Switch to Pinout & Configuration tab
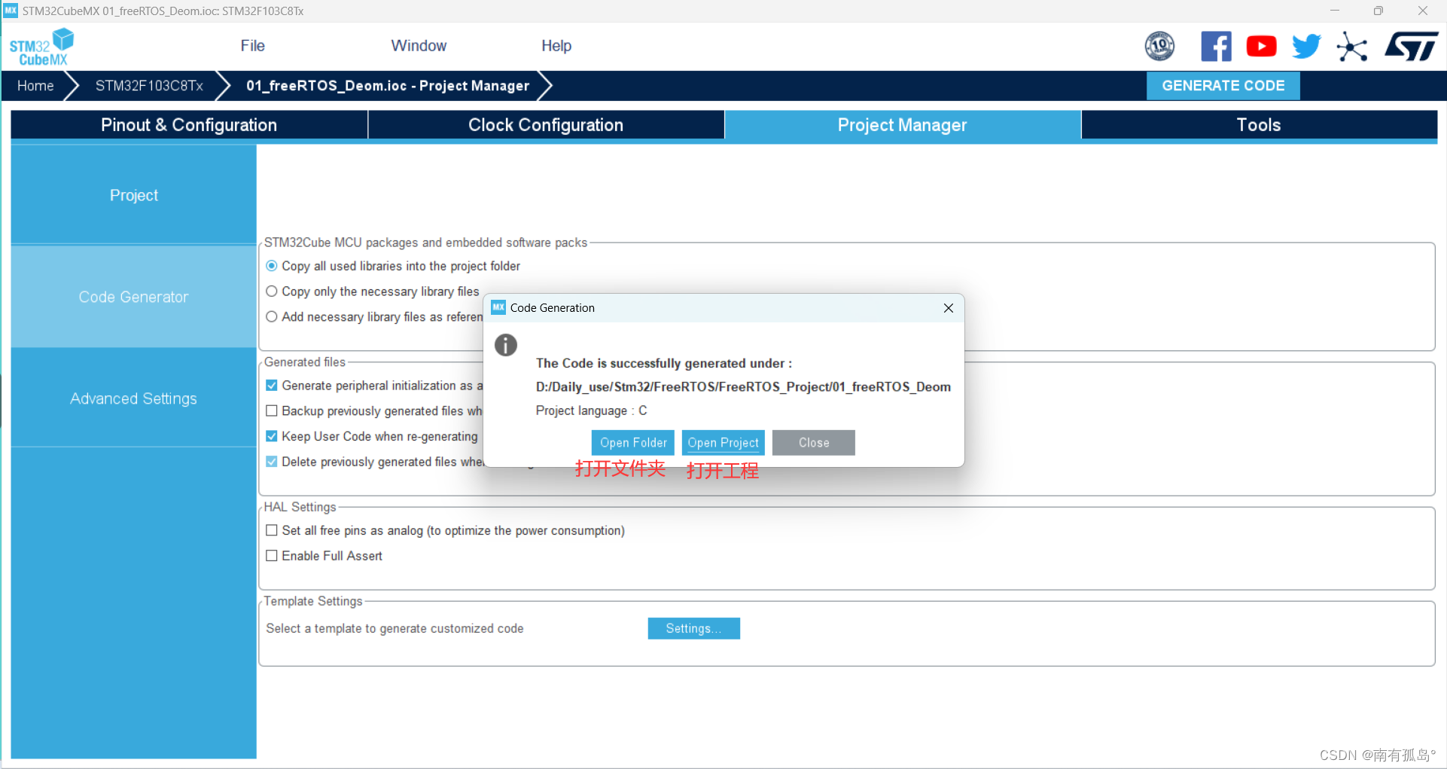Viewport: 1447px width, 769px height. [x=189, y=125]
